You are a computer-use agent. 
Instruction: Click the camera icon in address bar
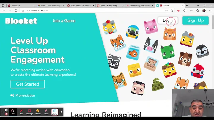click(x=166, y=10)
